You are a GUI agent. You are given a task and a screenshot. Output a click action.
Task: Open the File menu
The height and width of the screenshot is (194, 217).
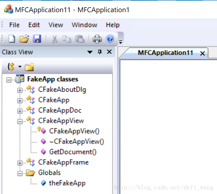(x=15, y=25)
